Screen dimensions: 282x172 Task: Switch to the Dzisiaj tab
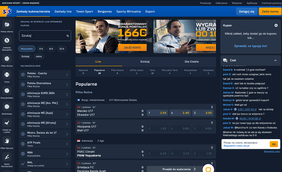[x=145, y=62]
